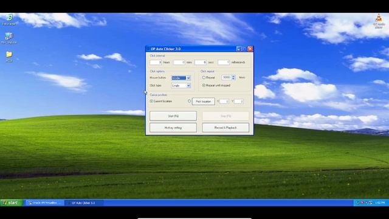Select the Current location radio button
Image resolution: width=389 pixels, height=219 pixels.
(151, 102)
